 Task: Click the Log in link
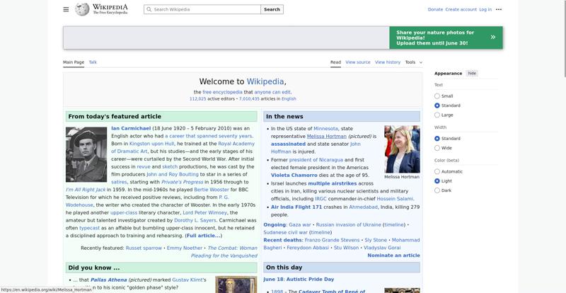[485, 9]
